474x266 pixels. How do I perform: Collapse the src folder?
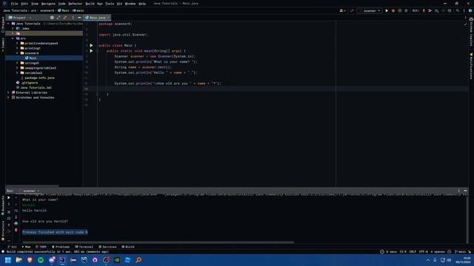pos(13,38)
